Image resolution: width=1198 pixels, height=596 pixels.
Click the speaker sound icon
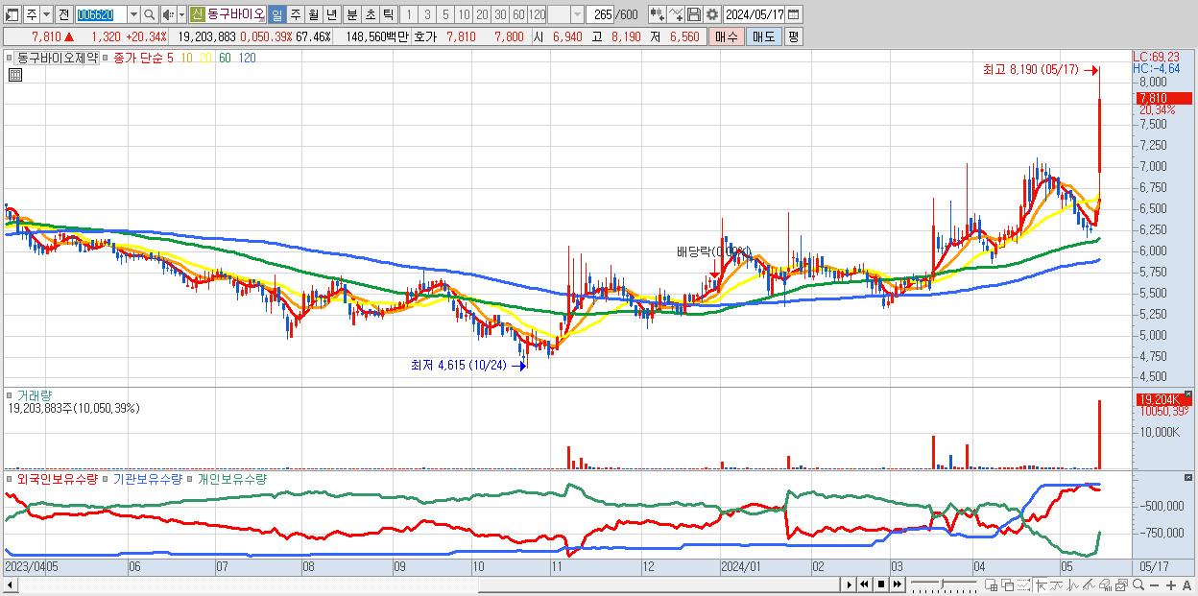pyautogui.click(x=168, y=14)
